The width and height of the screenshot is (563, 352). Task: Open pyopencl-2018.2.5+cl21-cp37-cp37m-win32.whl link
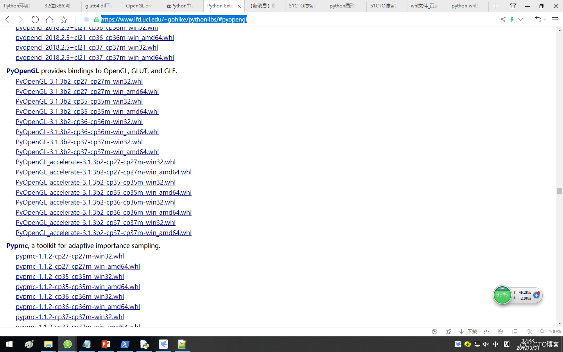[x=87, y=47]
